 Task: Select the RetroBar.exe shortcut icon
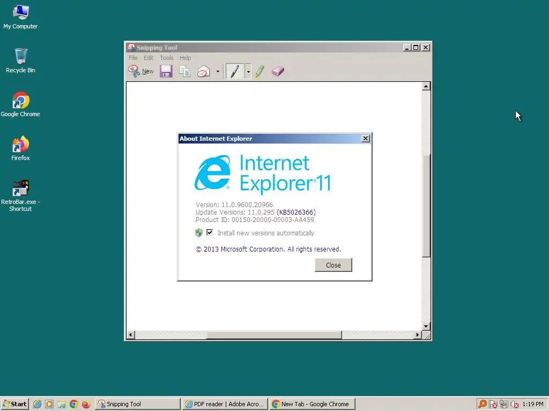click(x=20, y=196)
